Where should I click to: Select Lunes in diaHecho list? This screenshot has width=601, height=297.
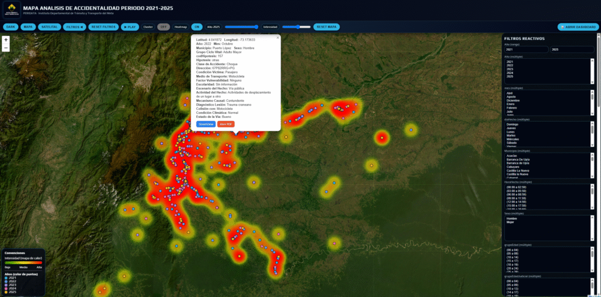point(548,132)
